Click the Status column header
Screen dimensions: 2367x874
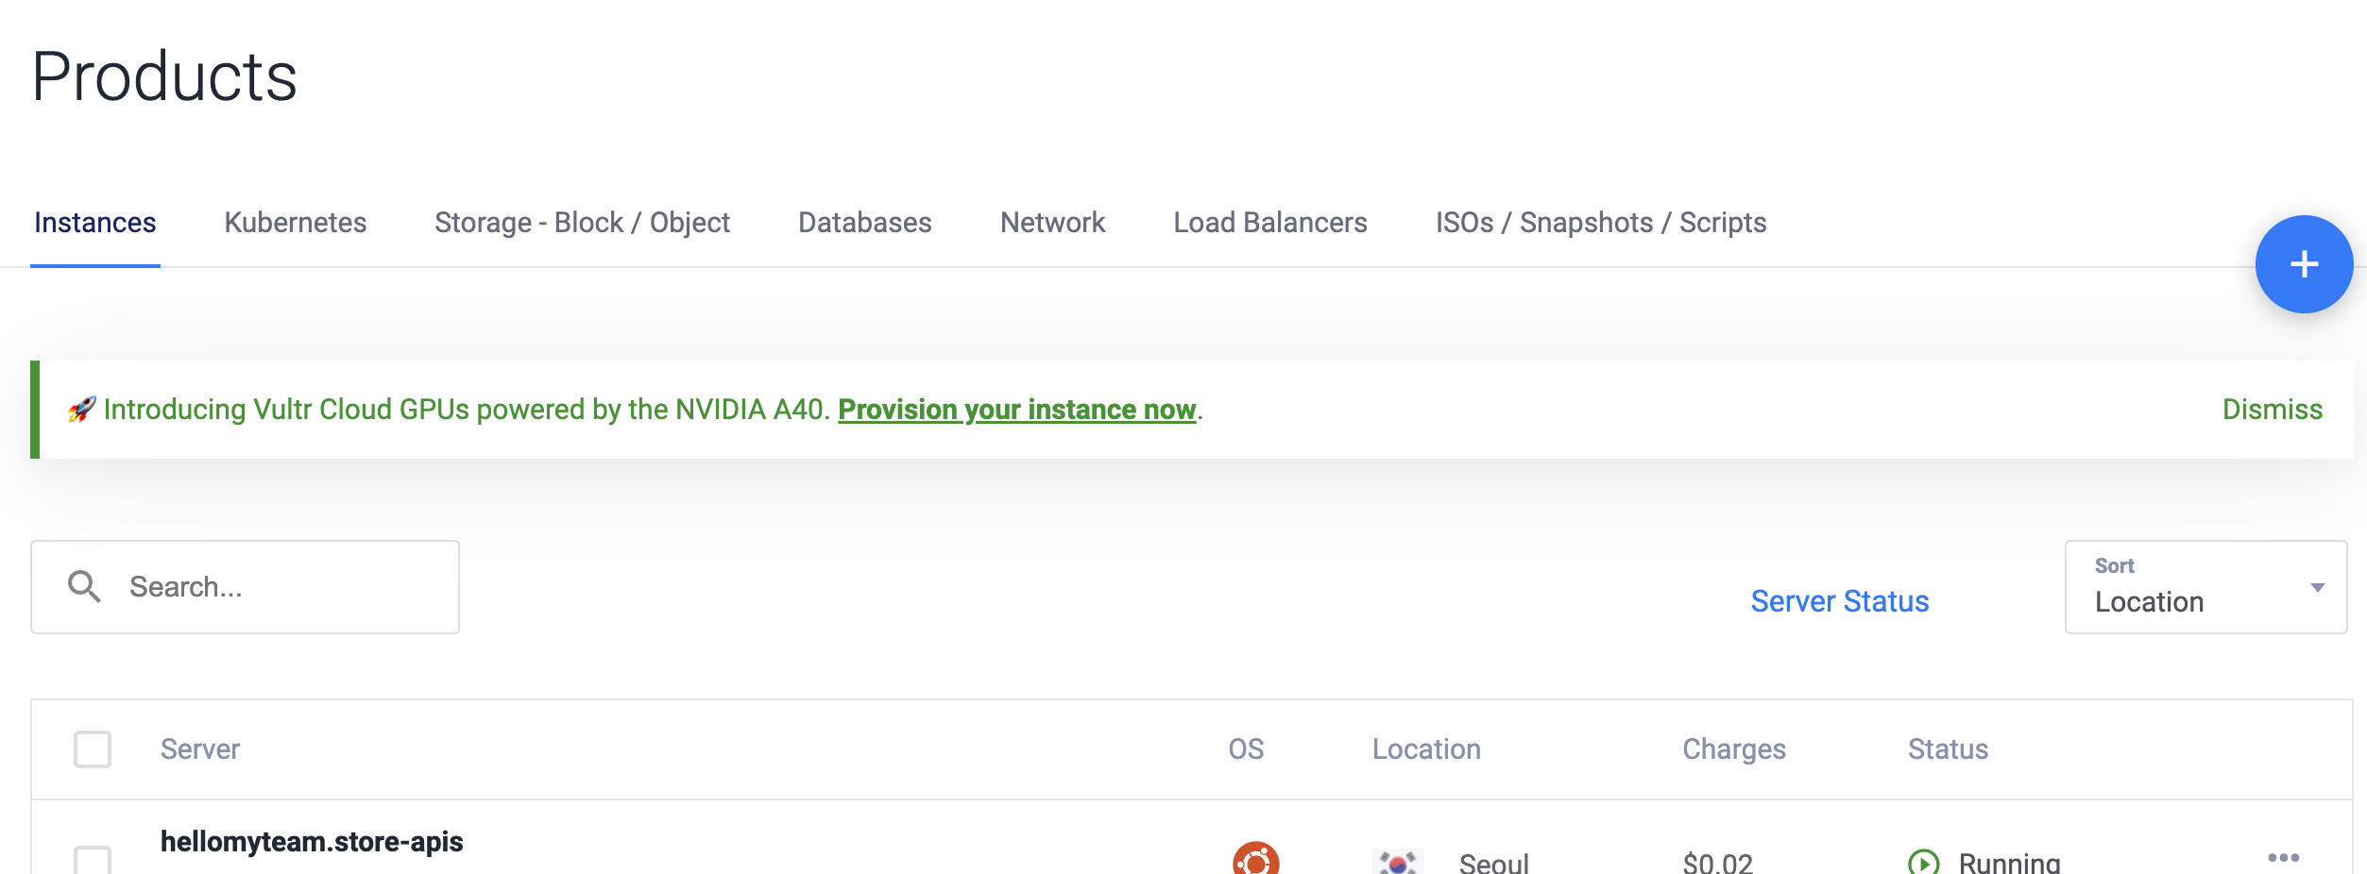1948,749
